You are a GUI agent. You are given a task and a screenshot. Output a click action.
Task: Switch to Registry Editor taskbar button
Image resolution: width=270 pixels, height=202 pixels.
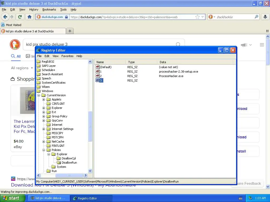pyautogui.click(x=91, y=198)
